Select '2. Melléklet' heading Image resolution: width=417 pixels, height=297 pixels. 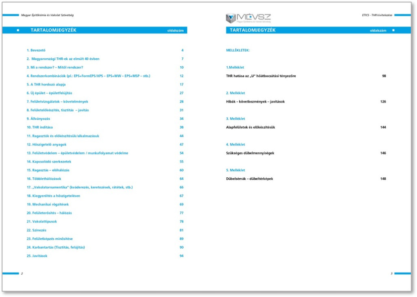(235, 93)
